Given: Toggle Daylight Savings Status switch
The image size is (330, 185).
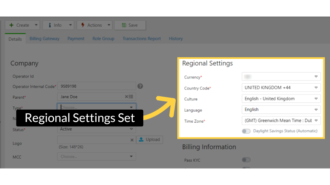Looking at the screenshot, I should [246, 131].
